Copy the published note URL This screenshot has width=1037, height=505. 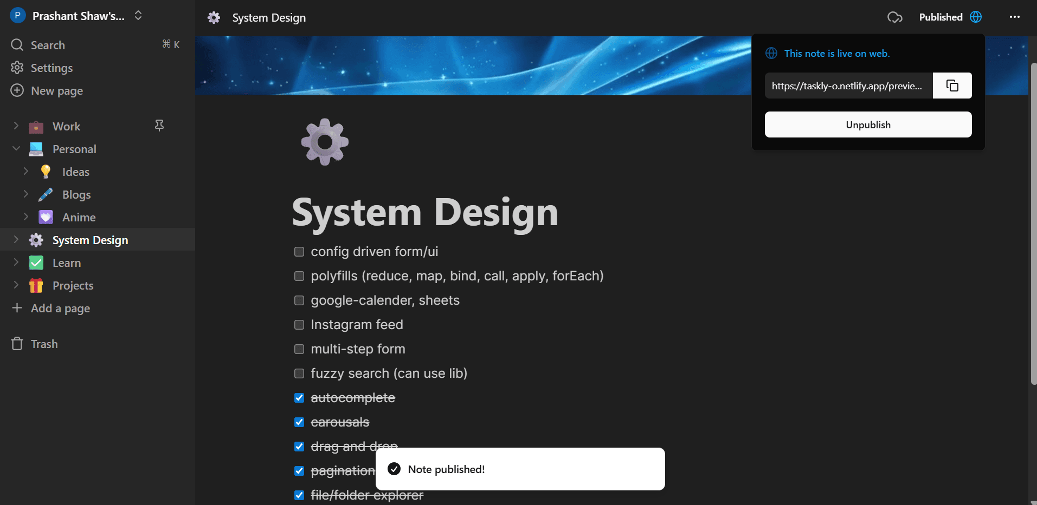952,86
